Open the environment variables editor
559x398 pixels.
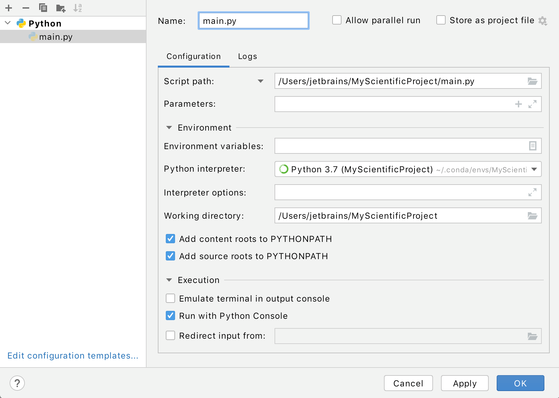(x=532, y=146)
